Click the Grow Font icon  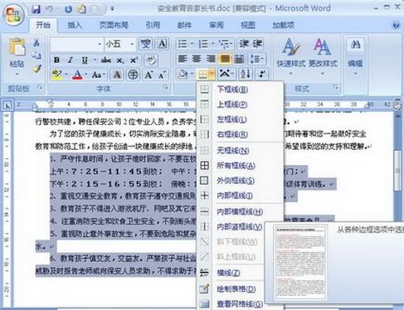148,75
